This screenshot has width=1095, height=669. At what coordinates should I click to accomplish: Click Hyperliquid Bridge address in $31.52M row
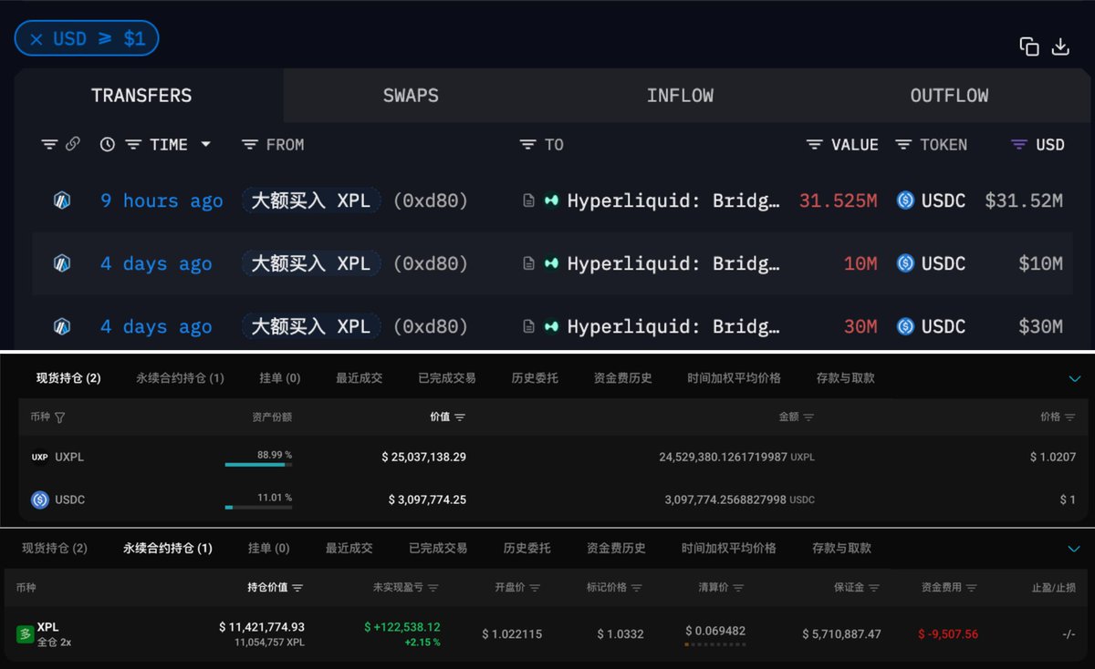pos(673,201)
